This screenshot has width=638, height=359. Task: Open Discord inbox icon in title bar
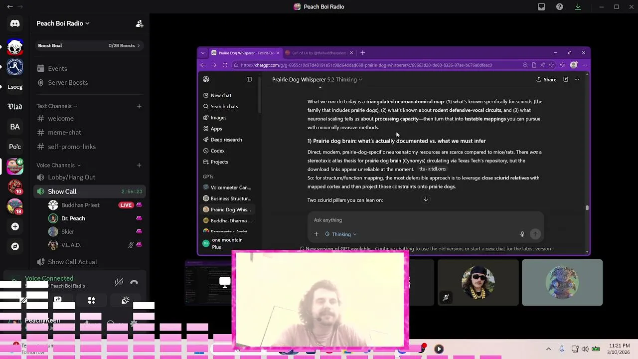coord(541,7)
